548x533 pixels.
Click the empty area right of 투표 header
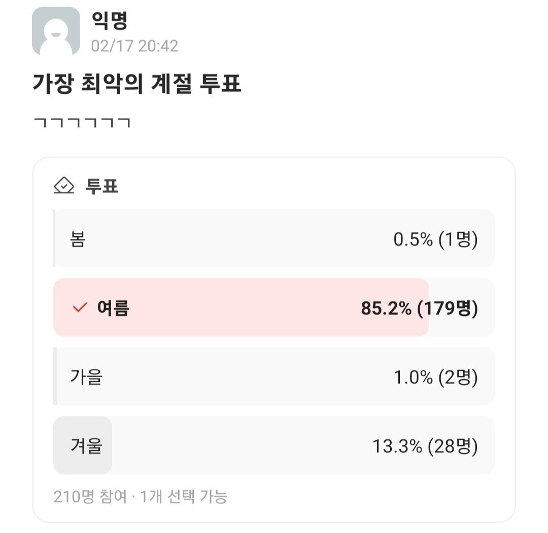tap(315, 186)
